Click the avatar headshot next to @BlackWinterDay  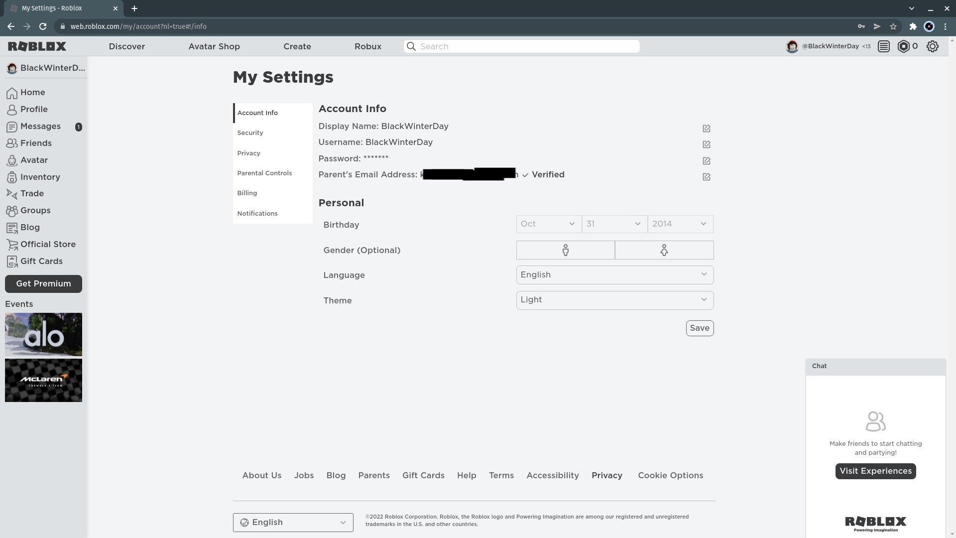792,46
